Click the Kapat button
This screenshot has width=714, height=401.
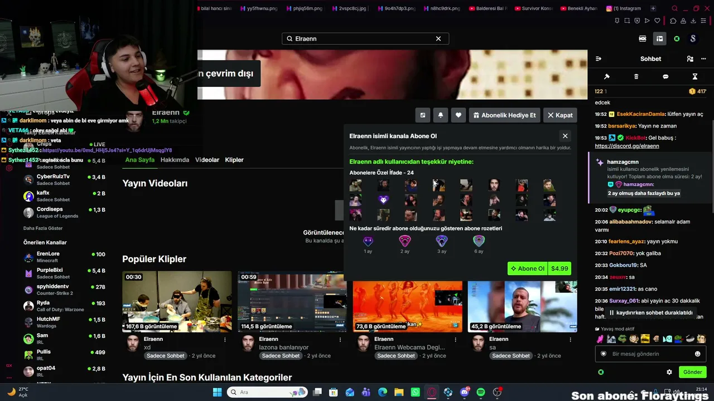pos(560,115)
